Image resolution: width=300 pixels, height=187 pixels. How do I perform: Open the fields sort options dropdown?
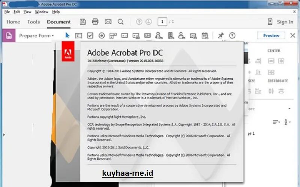pos(276,122)
